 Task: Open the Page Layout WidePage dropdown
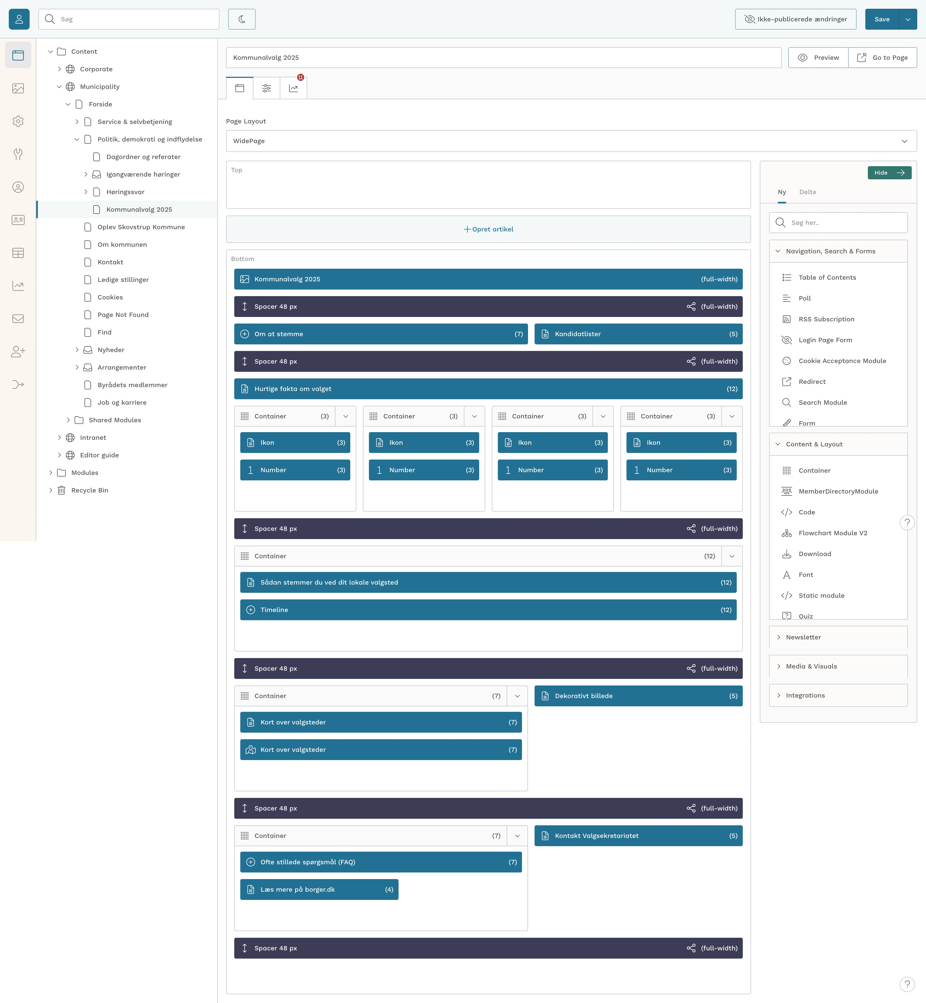click(571, 141)
